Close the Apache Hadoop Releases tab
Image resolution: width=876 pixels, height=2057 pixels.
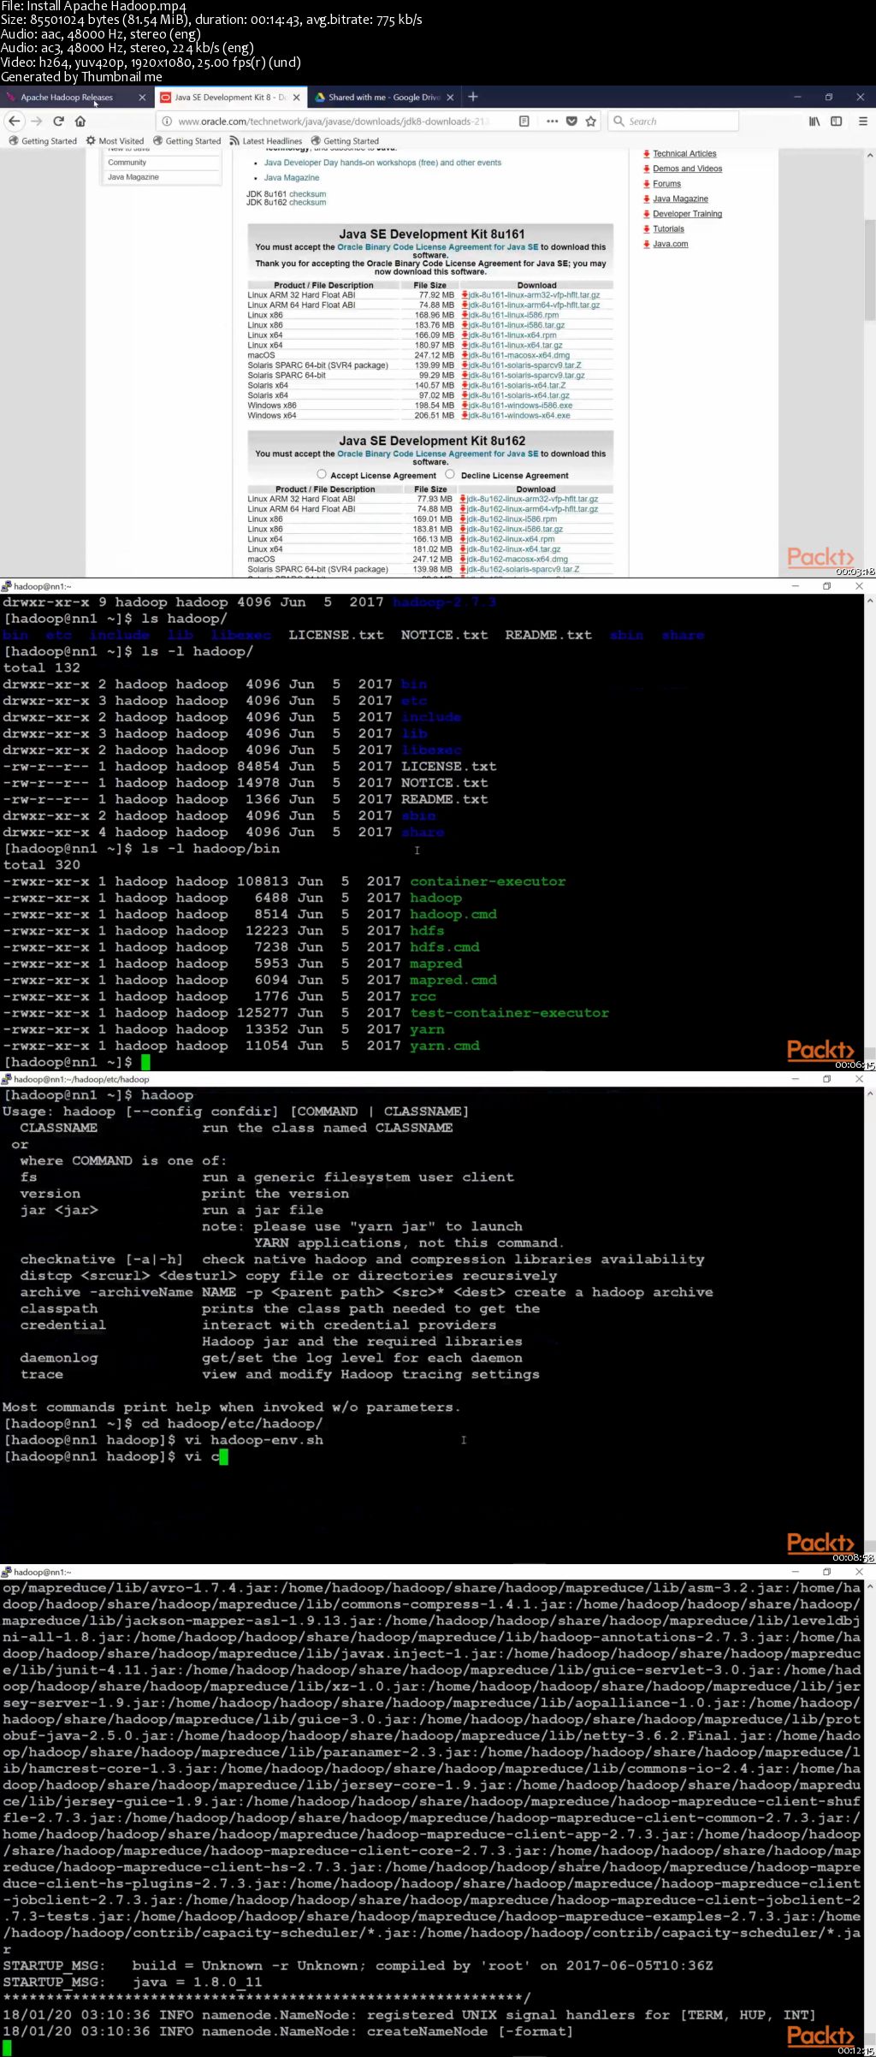click(142, 98)
